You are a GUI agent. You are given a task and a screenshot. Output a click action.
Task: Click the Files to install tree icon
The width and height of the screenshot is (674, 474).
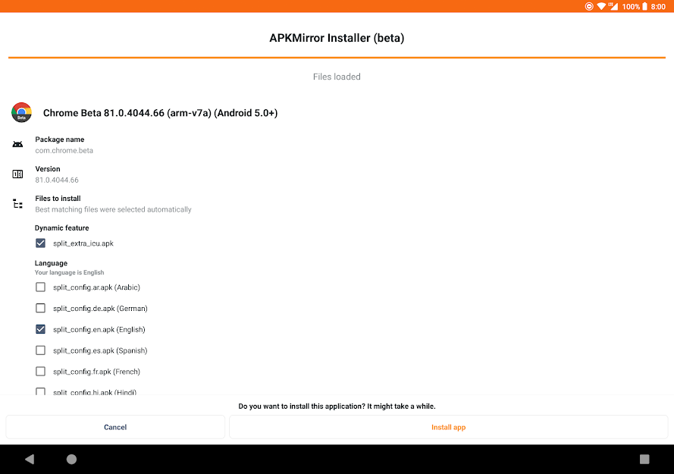pos(17,203)
